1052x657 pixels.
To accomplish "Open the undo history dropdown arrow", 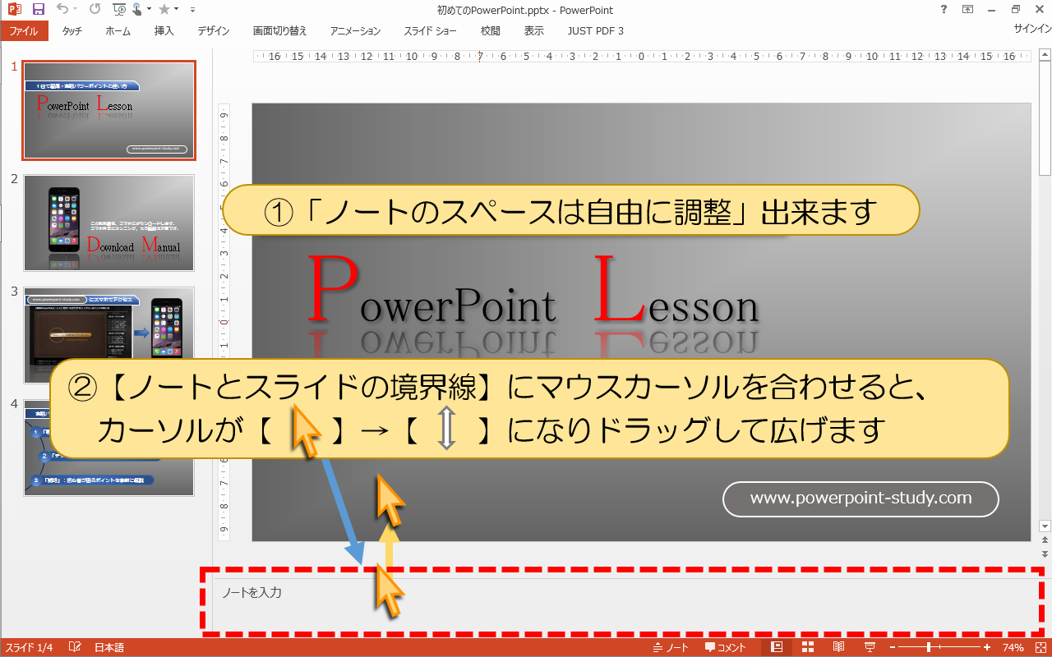I will coord(76,10).
